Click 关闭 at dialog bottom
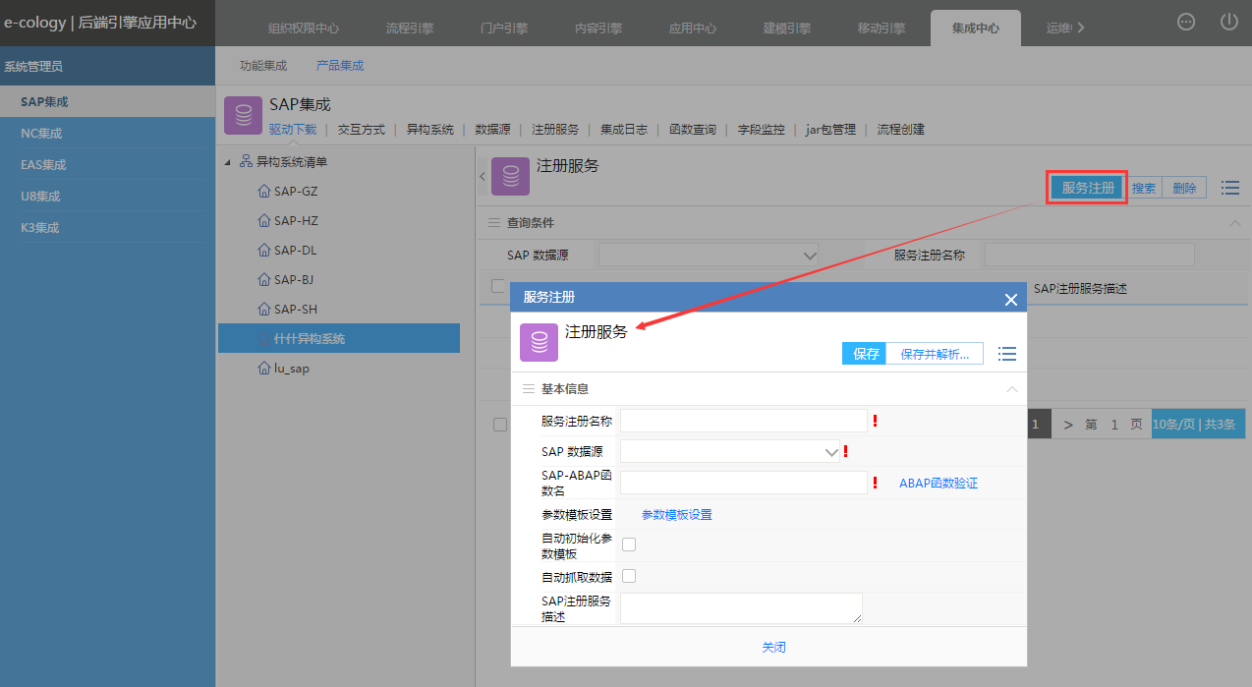1252x687 pixels. coord(773,648)
